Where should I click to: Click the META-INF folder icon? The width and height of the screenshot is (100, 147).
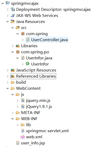tap(18, 112)
